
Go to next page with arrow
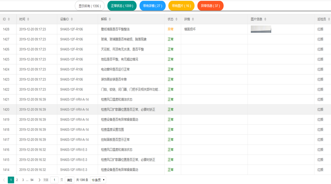(39, 180)
